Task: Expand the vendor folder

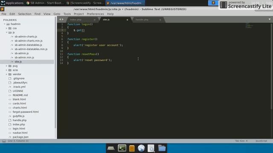Action: 6,74
